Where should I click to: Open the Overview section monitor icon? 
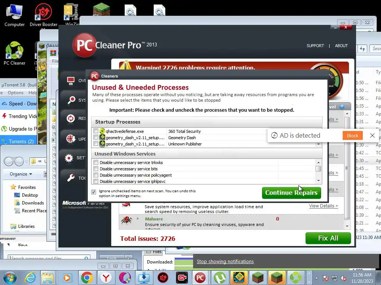click(71, 81)
